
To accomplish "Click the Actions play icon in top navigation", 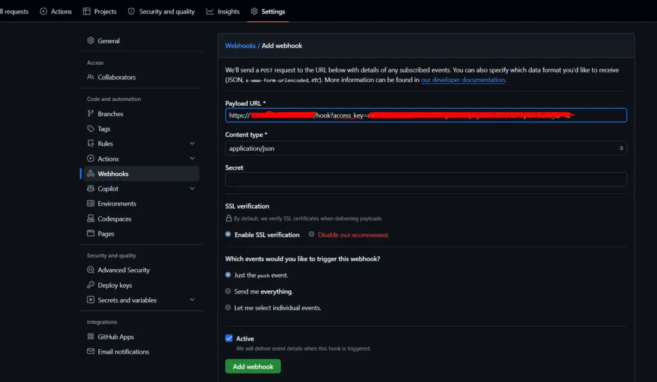I will [x=44, y=12].
